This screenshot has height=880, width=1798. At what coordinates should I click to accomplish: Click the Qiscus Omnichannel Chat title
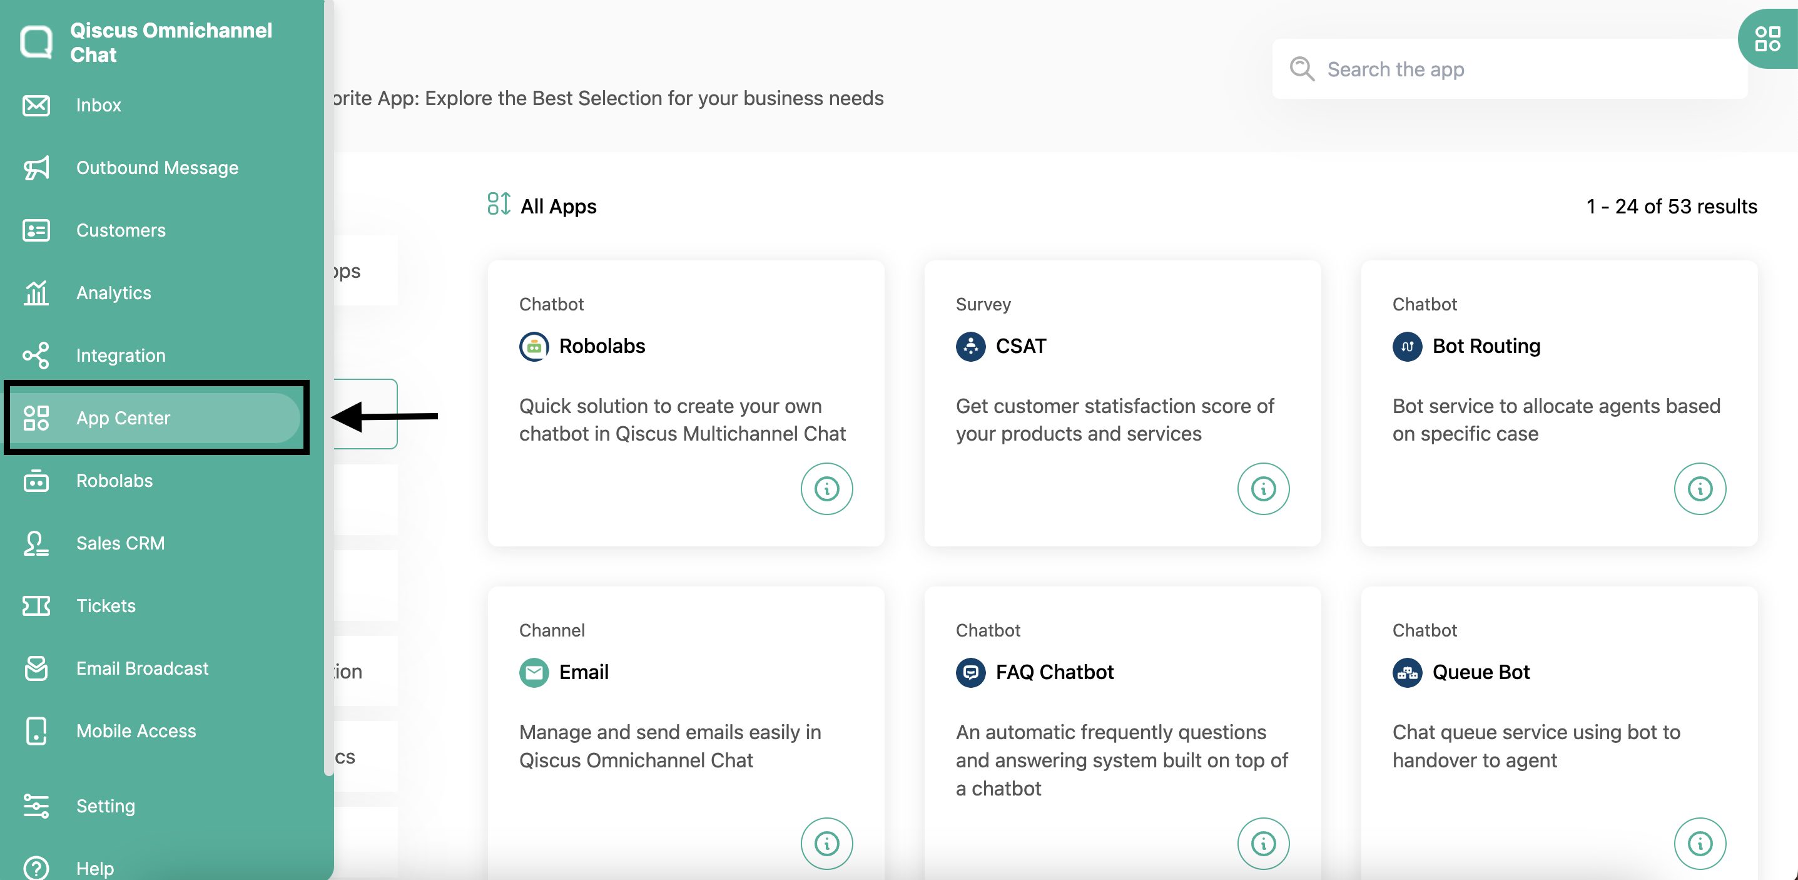pyautogui.click(x=171, y=43)
